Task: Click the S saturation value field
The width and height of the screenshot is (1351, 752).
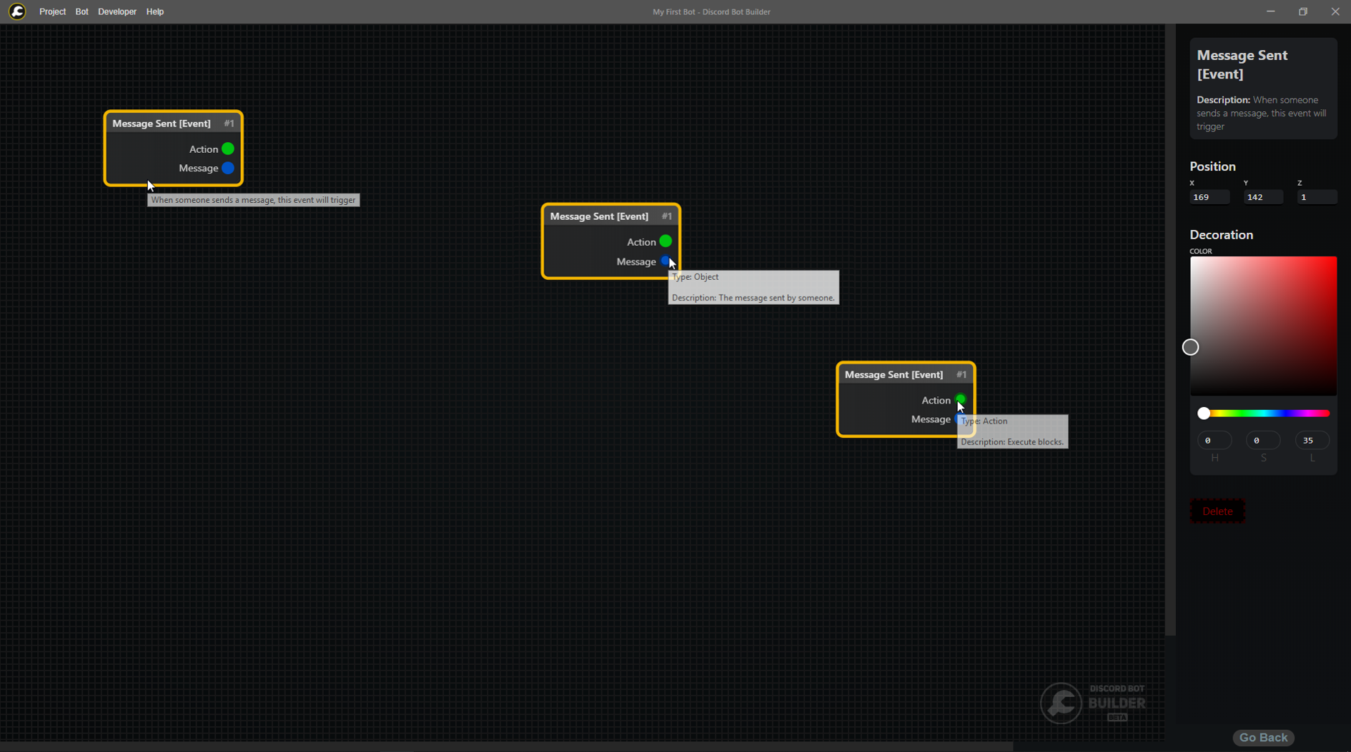Action: coord(1263,441)
